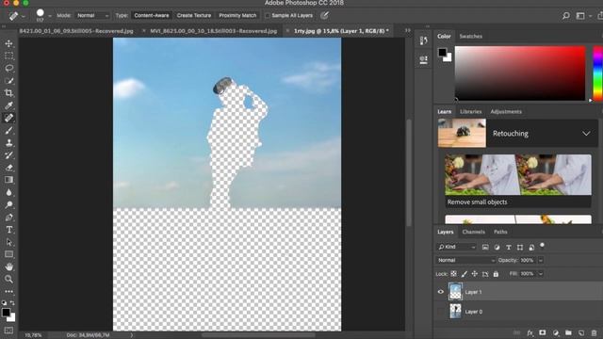Select the Zoom tool

8,279
